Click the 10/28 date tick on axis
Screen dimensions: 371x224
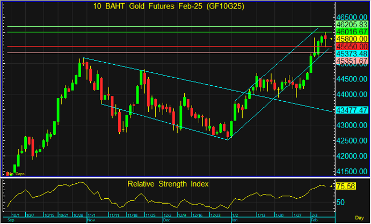click(x=77, y=215)
